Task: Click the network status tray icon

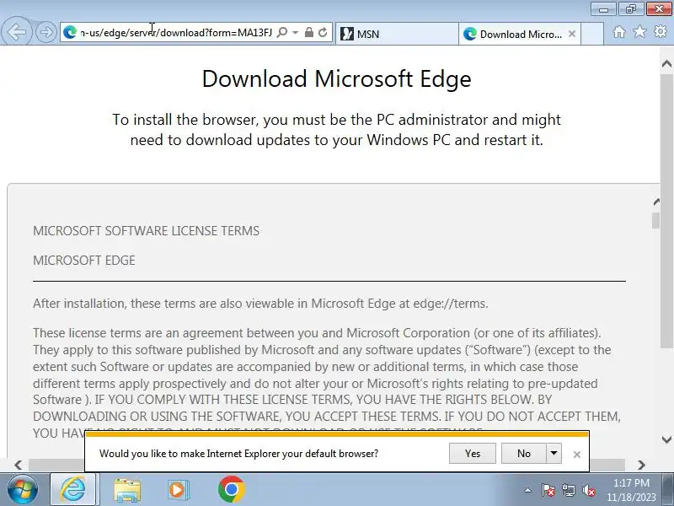Action: click(568, 490)
